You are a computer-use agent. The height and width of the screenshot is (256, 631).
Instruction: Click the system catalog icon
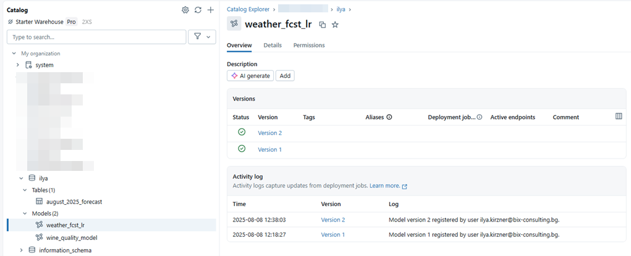(x=28, y=65)
